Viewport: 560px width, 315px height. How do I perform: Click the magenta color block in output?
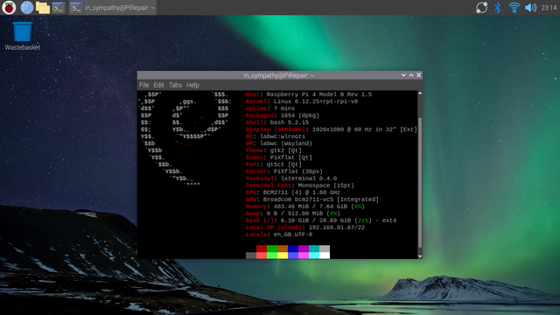304,248
